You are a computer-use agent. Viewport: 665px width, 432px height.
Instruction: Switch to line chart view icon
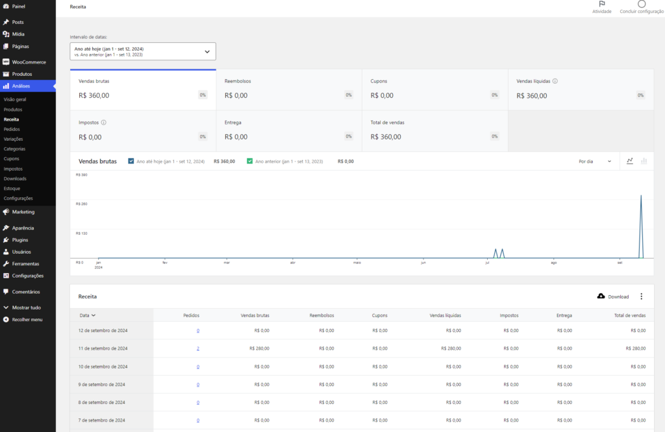630,161
